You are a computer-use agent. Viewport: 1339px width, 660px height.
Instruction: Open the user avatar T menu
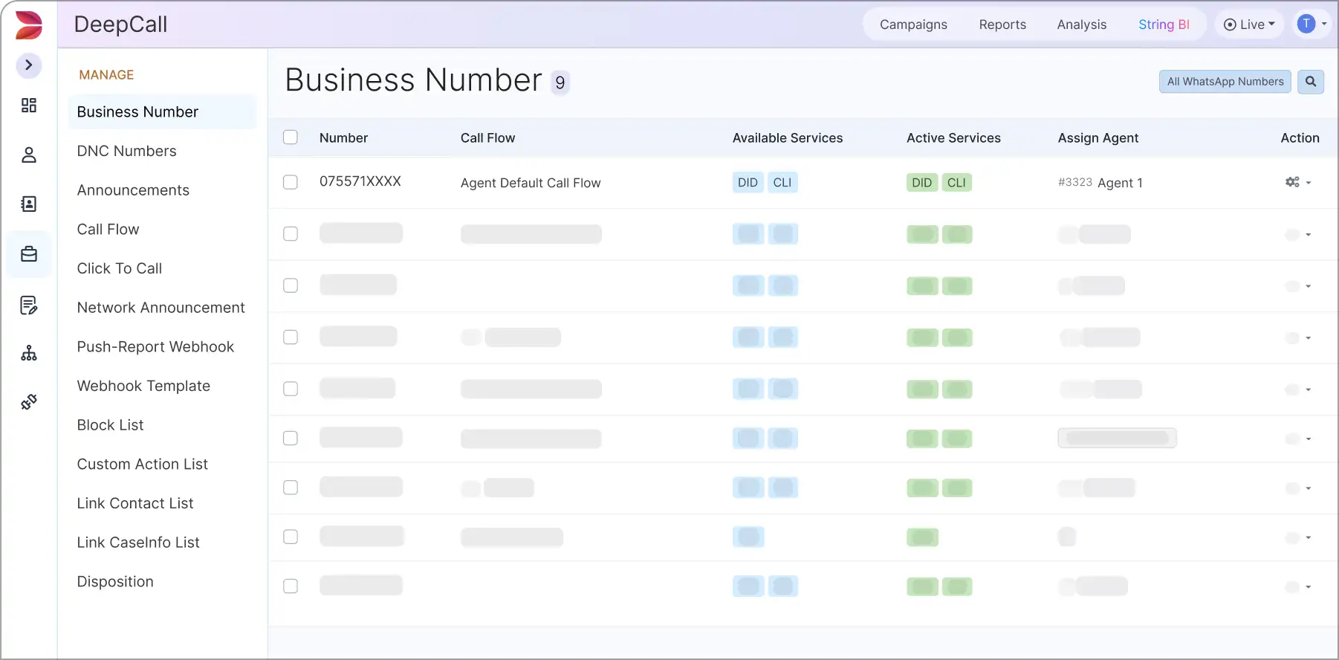pyautogui.click(x=1312, y=25)
